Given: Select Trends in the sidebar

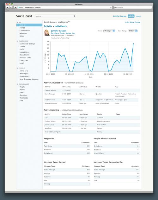Looking at the screenshot, I should (22, 28).
